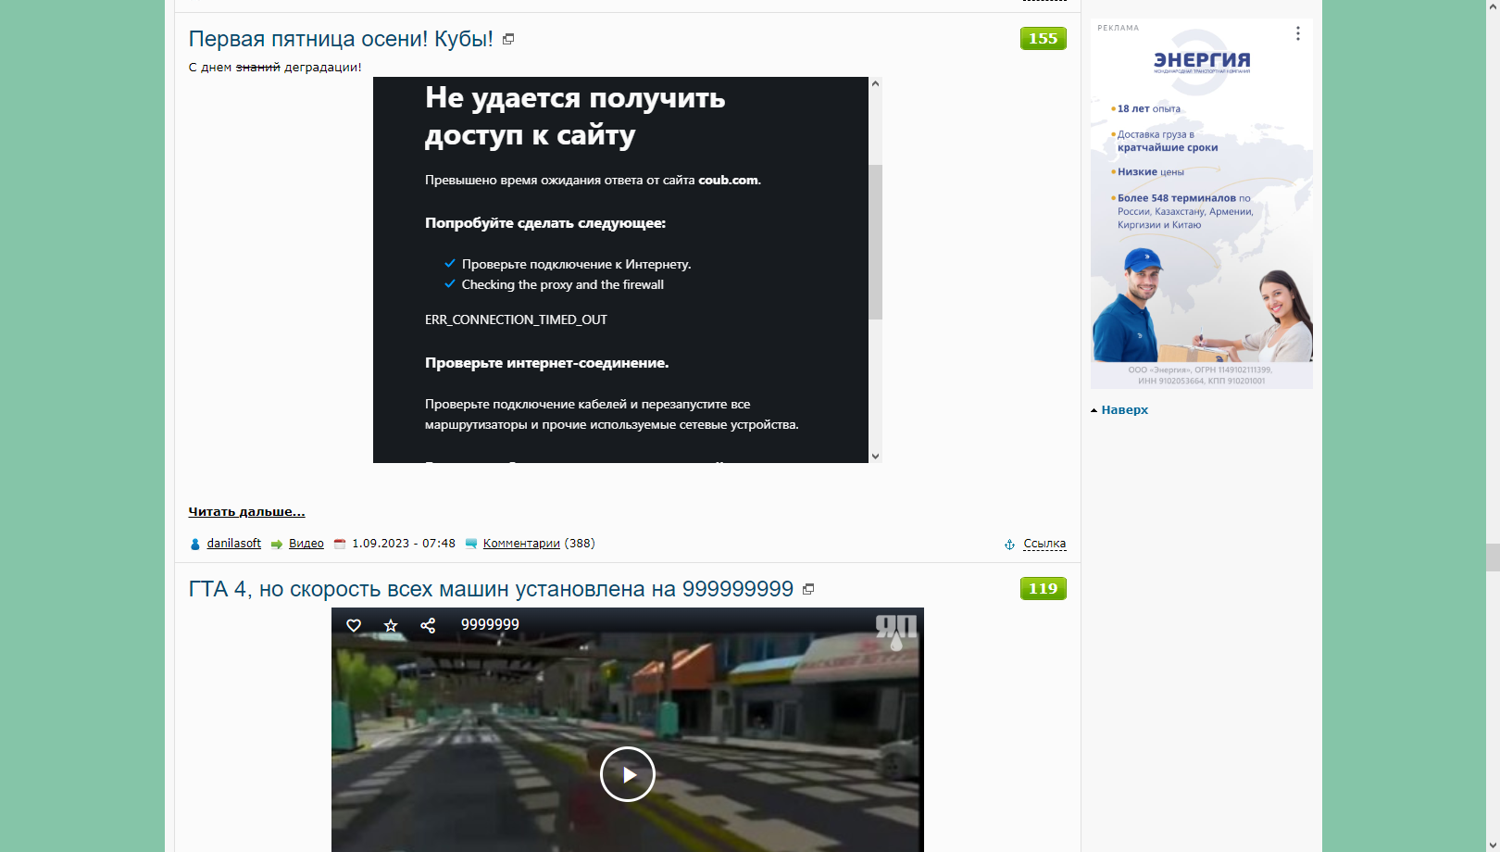
Task: Open post in new window icon beside Кубы title
Action: pyautogui.click(x=508, y=39)
